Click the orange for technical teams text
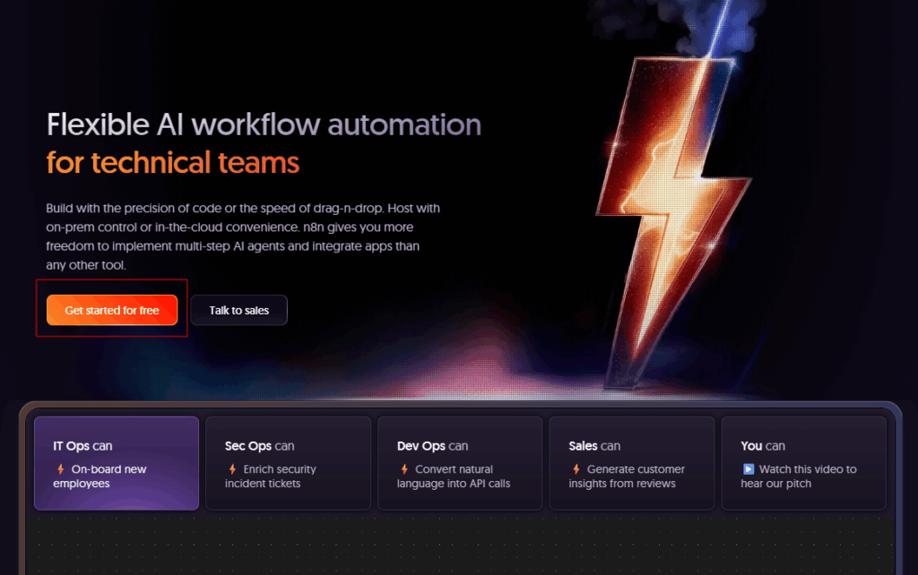918x575 pixels. point(173,163)
